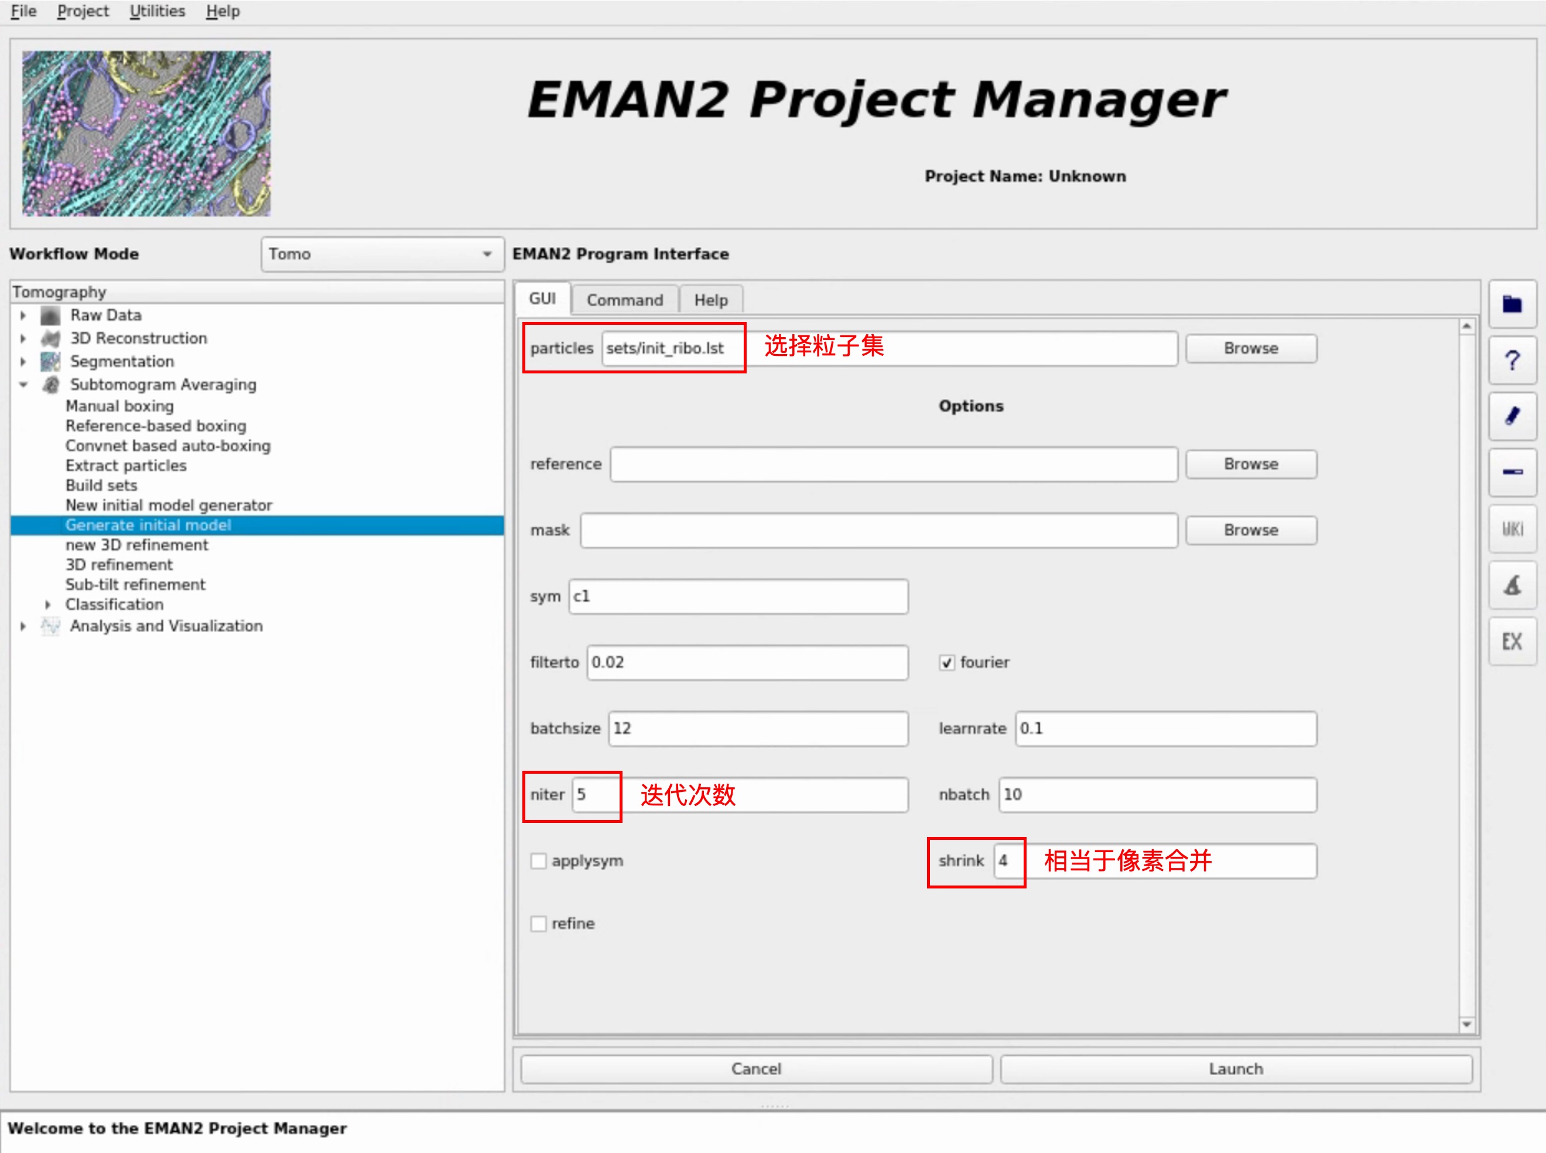The height and width of the screenshot is (1153, 1546).
Task: Click the wizard hat icon
Action: click(1512, 585)
